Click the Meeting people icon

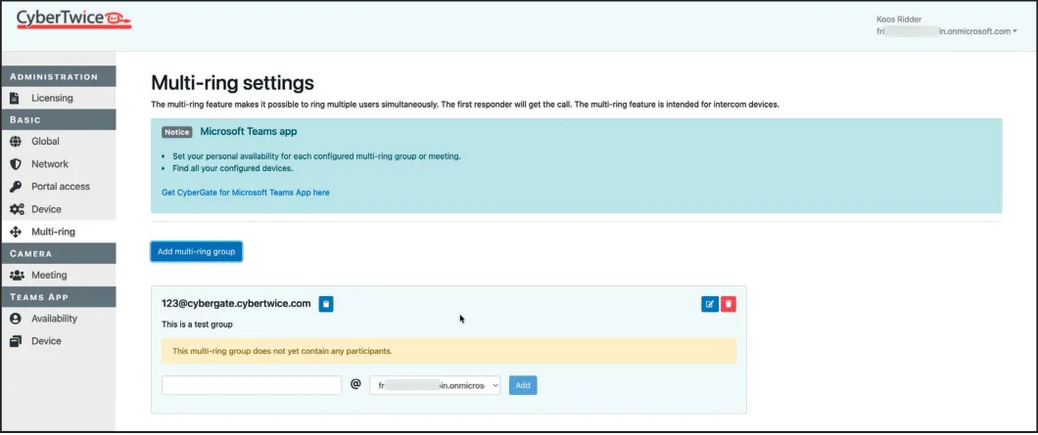pyautogui.click(x=18, y=275)
